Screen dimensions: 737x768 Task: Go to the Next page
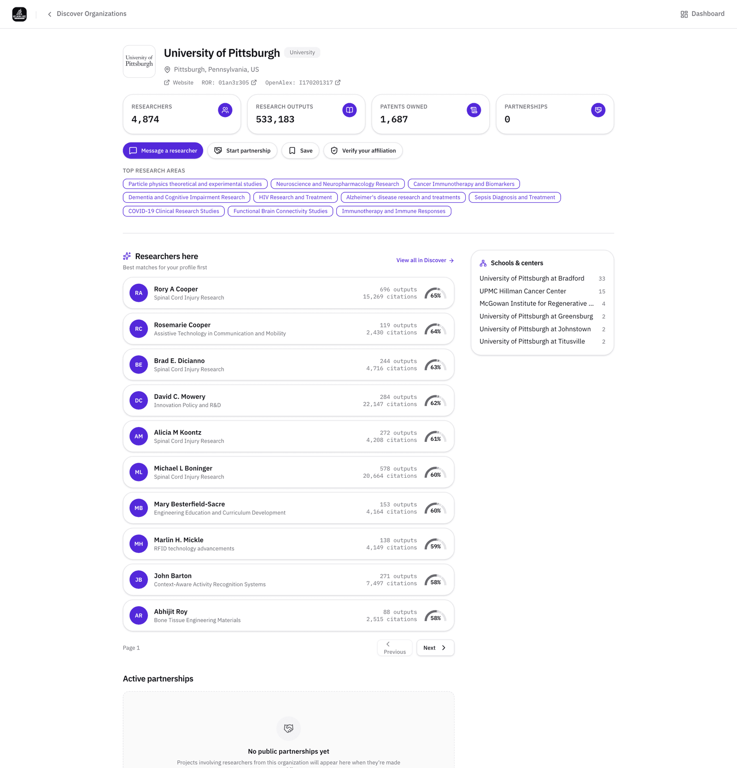435,648
